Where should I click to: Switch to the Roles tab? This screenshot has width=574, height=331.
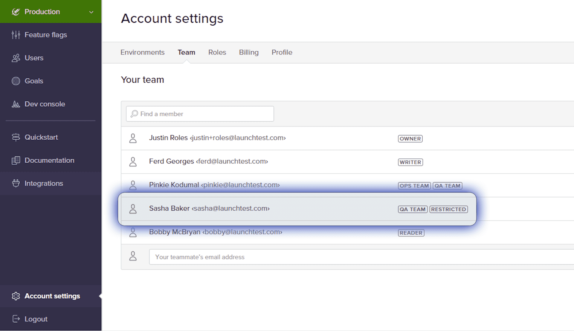click(217, 52)
